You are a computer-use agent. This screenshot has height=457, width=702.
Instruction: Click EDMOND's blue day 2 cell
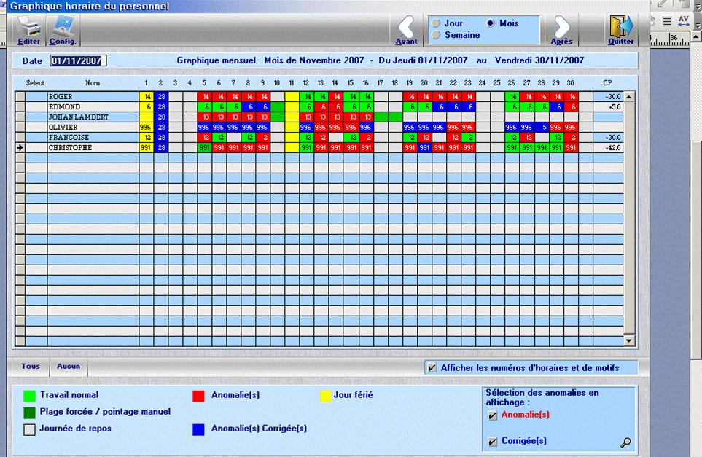click(161, 107)
